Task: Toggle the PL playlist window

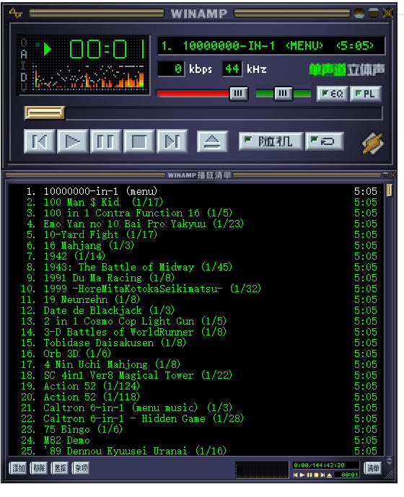Action: [365, 94]
